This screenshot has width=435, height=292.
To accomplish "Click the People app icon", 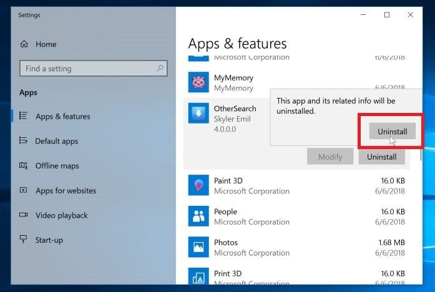I will (x=198, y=217).
